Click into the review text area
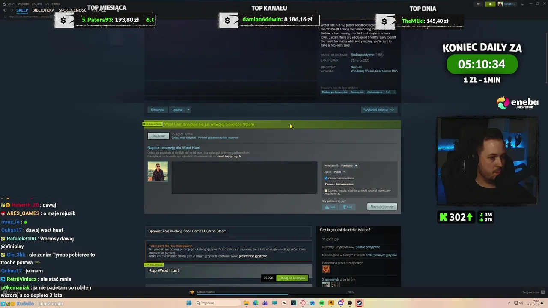This screenshot has height=308, width=548. (x=244, y=178)
